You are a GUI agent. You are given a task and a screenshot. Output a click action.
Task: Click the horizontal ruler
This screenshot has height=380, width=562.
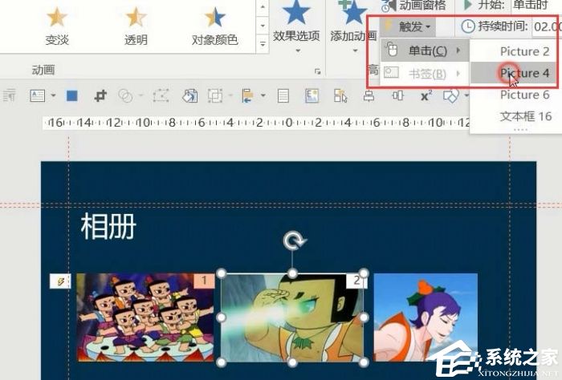pos(256,123)
